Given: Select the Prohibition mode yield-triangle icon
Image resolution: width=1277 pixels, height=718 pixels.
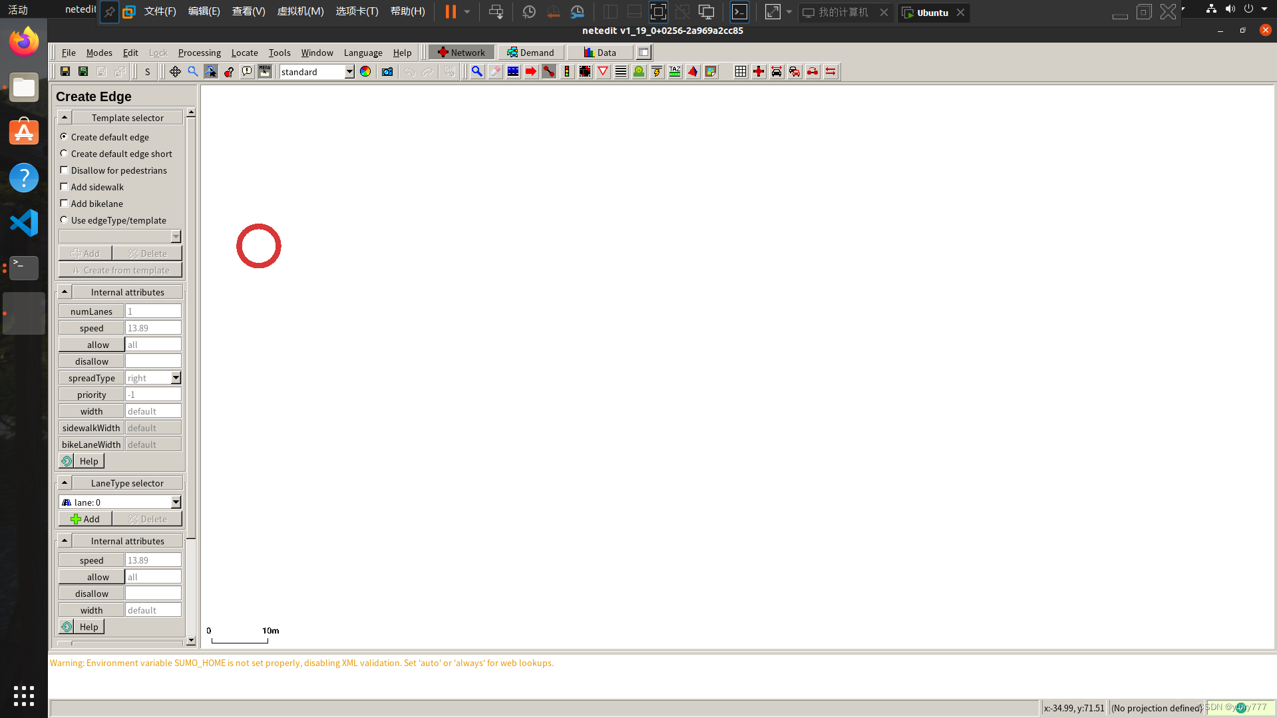Looking at the screenshot, I should tap(603, 71).
